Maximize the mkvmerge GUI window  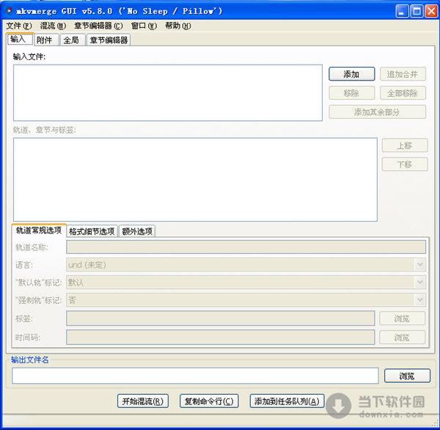[417, 11]
